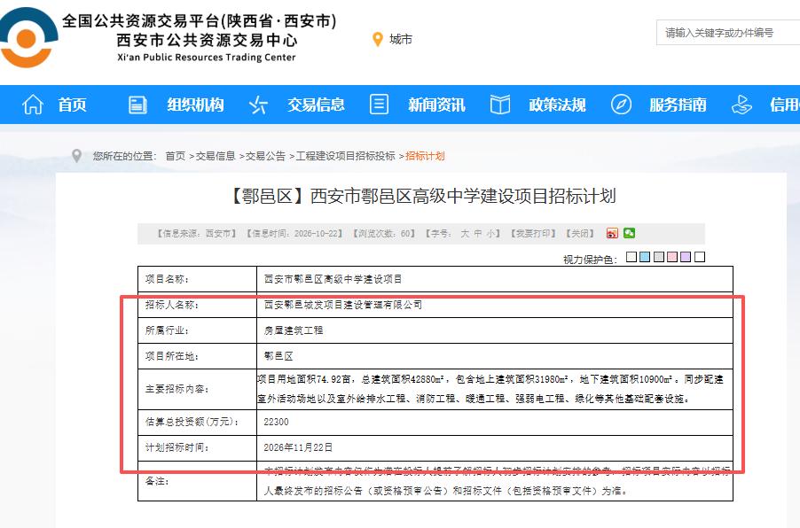
Task: Click the 备注 row label
Action: [x=157, y=480]
